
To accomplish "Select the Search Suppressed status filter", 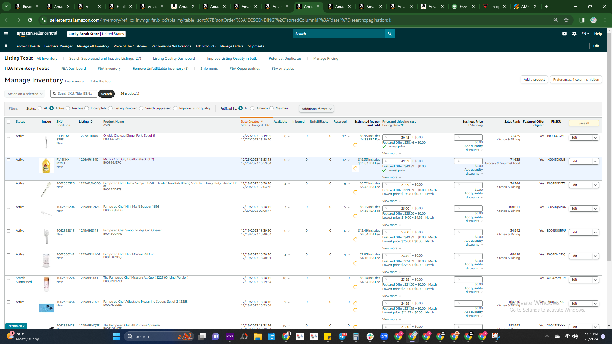I will 141,108.
